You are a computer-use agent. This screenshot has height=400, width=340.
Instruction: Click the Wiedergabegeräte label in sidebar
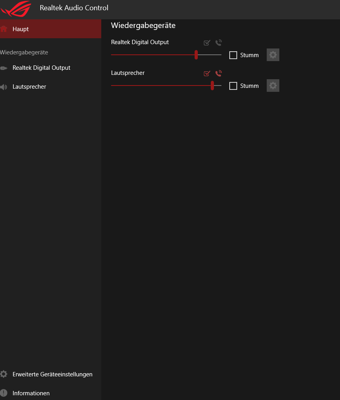24,52
